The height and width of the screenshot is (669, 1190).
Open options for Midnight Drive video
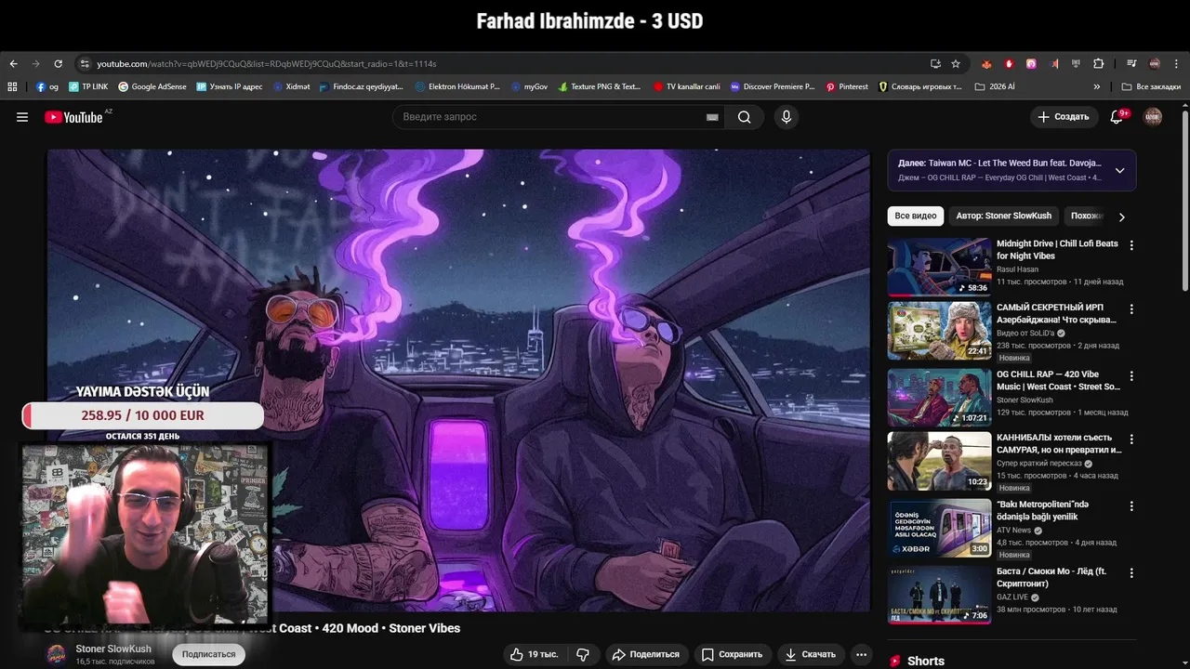[1131, 245]
